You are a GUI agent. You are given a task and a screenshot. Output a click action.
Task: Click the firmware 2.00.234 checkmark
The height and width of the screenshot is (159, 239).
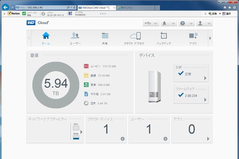[181, 95]
